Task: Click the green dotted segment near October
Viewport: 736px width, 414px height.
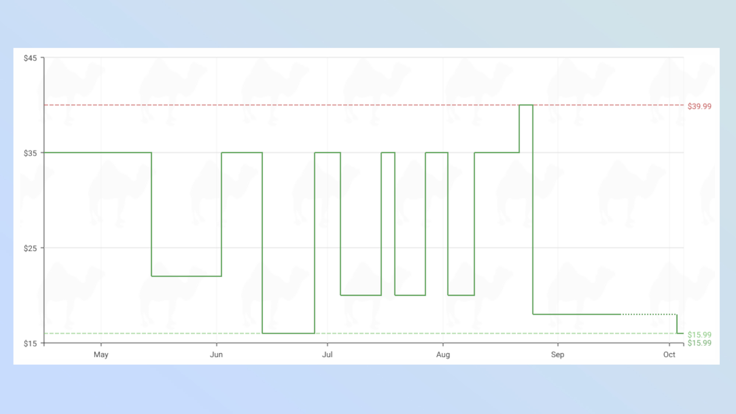Action: [649, 314]
